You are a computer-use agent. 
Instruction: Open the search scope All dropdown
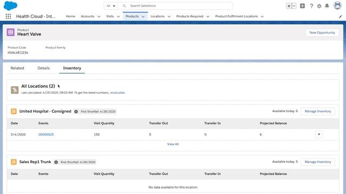[111, 6]
